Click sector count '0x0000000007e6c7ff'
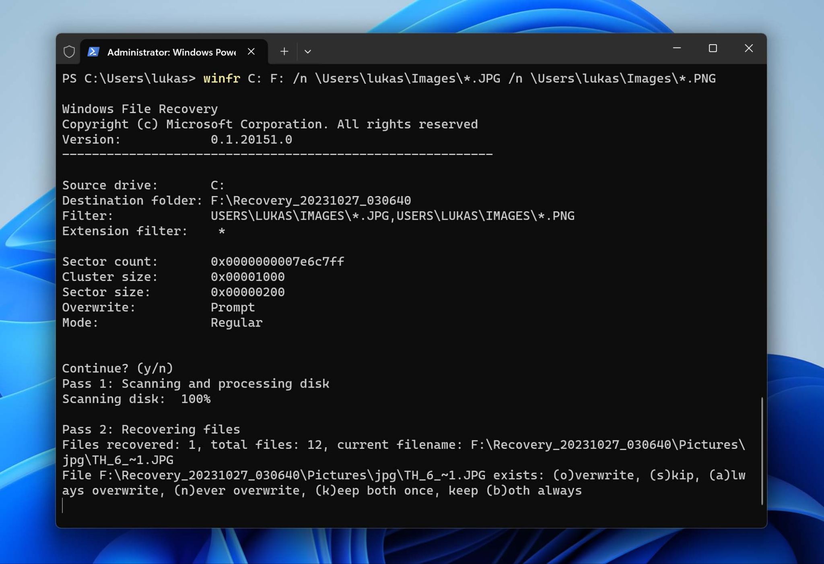Viewport: 824px width, 564px height. (x=277, y=262)
